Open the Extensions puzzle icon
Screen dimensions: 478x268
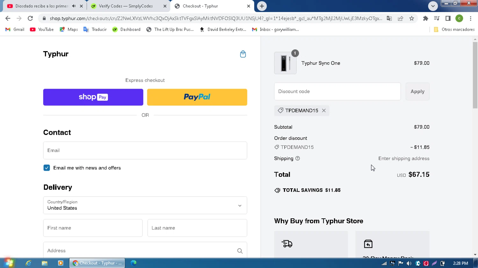(x=425, y=18)
